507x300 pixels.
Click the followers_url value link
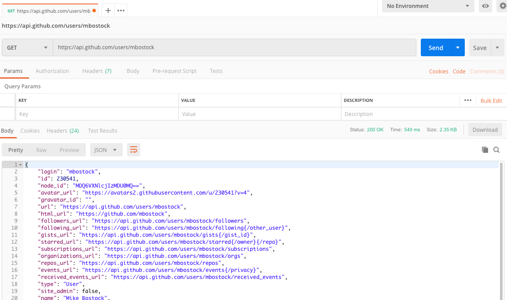tap(169, 221)
